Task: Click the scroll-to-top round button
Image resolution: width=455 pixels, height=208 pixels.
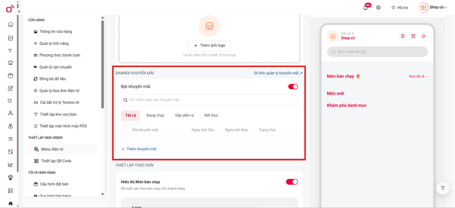Action: tap(443, 189)
